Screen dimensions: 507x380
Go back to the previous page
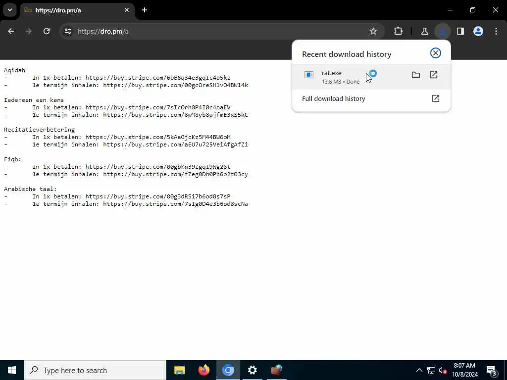[11, 31]
